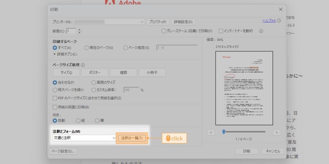Open ページ設定(S)... button
The width and height of the screenshot is (329, 164).
tap(63, 151)
